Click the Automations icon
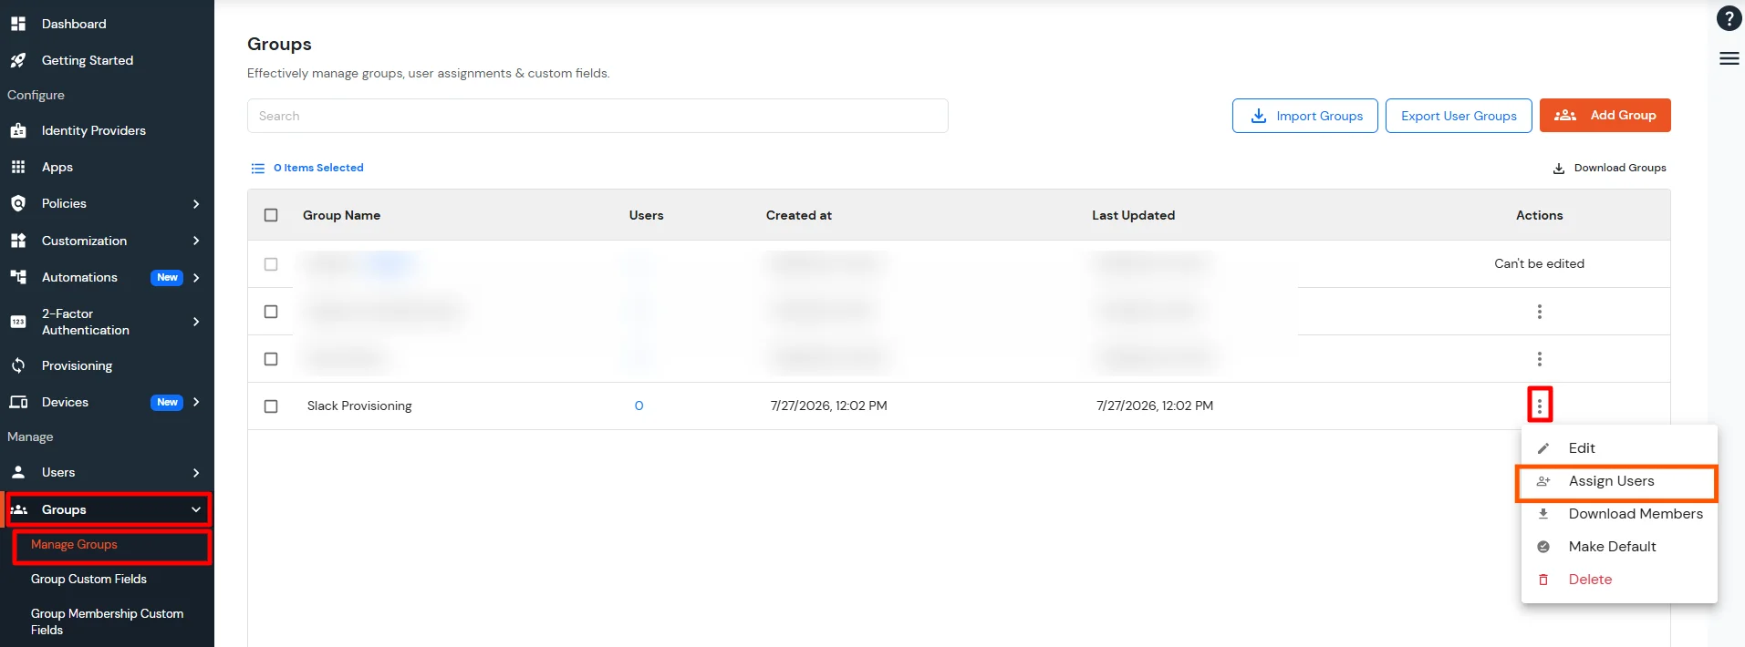The height and width of the screenshot is (647, 1745). pyautogui.click(x=18, y=277)
